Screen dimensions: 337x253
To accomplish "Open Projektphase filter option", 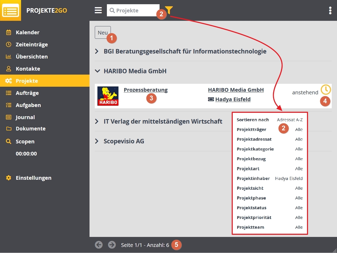I will pyautogui.click(x=270, y=198).
